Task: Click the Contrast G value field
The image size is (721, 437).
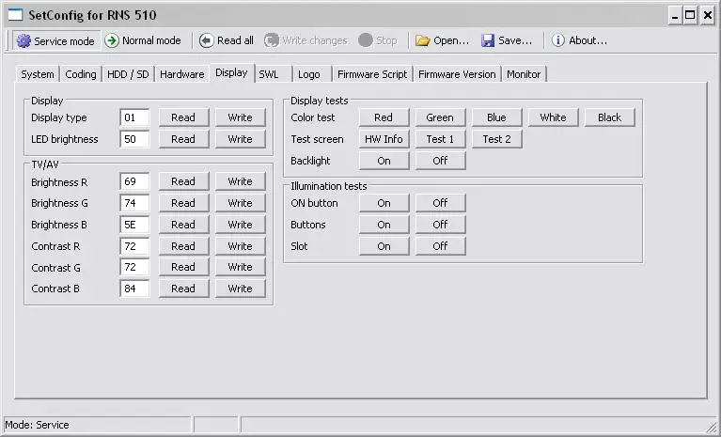Action: point(134,267)
